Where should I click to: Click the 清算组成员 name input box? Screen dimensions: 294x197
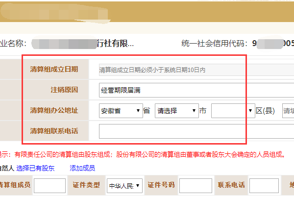49,185
